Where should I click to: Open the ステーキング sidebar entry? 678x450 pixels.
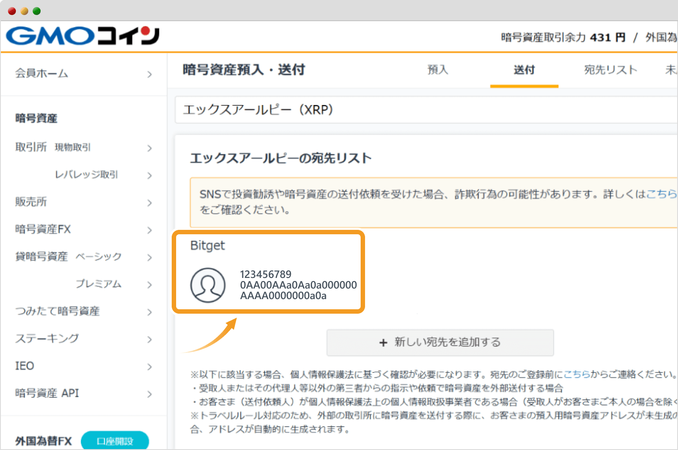click(x=47, y=339)
